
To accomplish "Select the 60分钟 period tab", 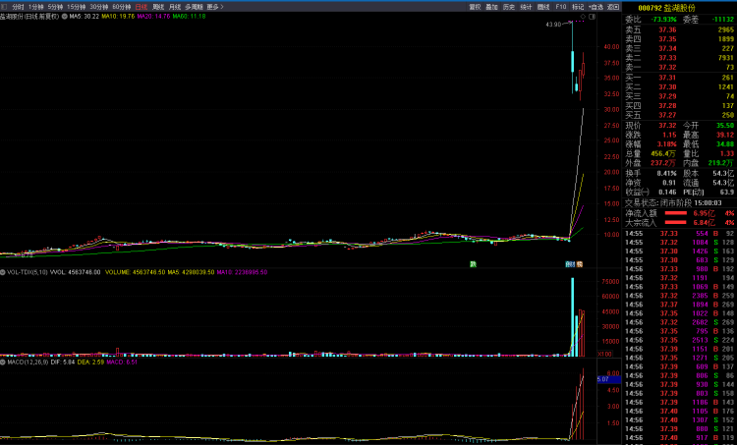I will (122, 7).
